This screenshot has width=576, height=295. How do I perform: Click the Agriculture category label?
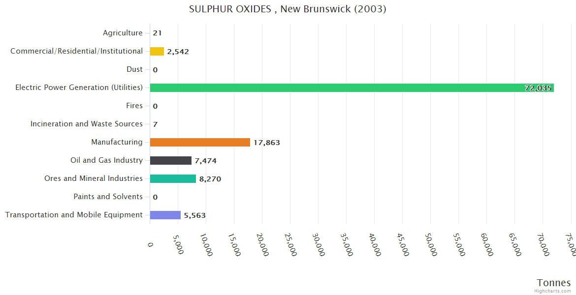123,33
